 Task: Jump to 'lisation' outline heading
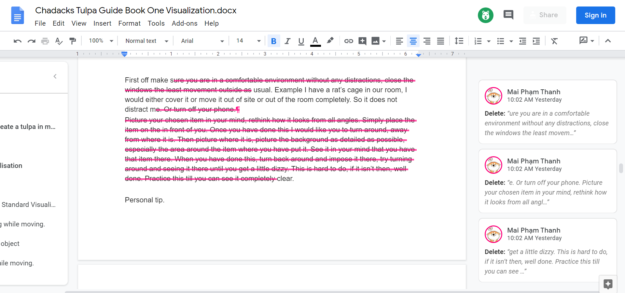(11, 166)
